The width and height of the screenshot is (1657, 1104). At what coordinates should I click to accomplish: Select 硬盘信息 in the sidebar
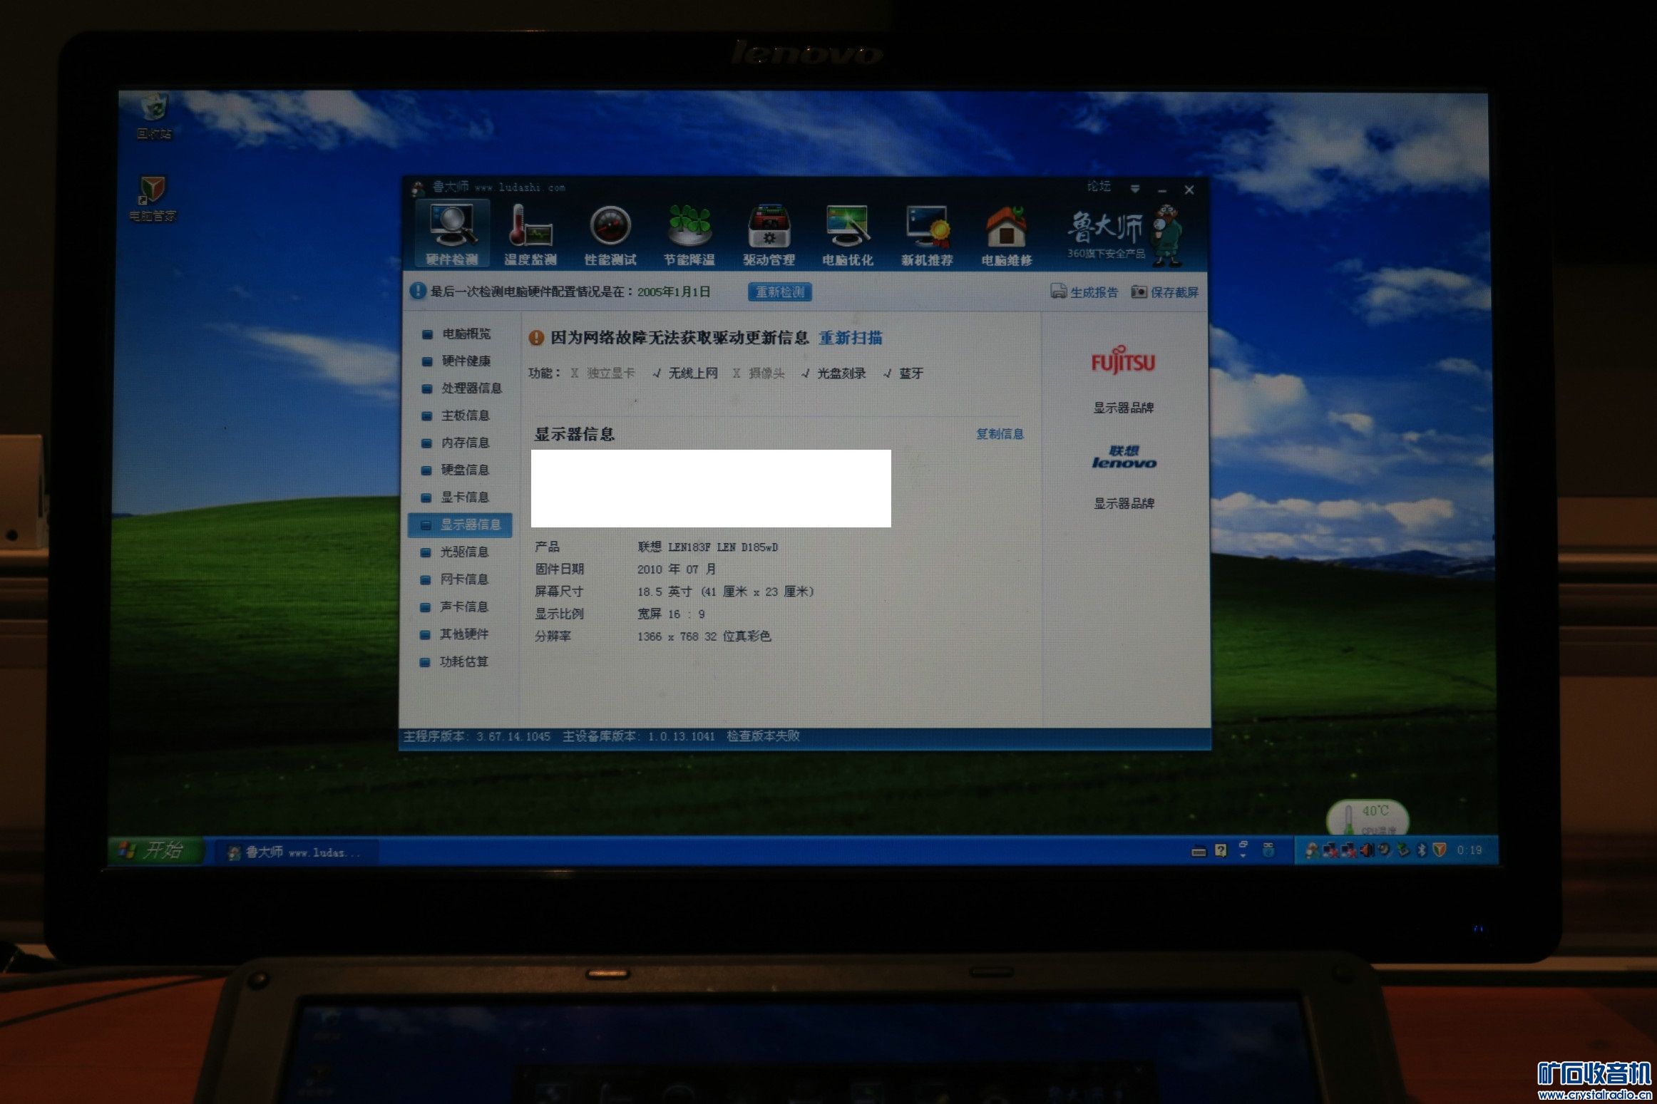click(x=456, y=470)
